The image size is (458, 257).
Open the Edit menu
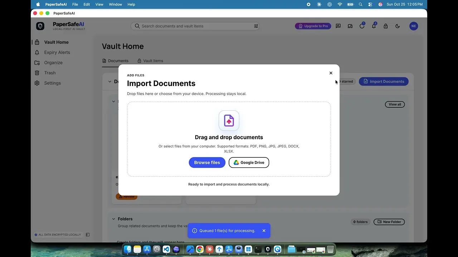(87, 4)
